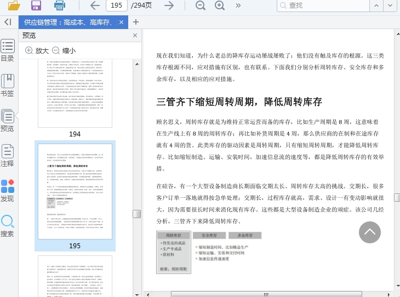400x297 pixels.
Task: Expand more toolbar options with double chevron
Action: (x=238, y=5)
